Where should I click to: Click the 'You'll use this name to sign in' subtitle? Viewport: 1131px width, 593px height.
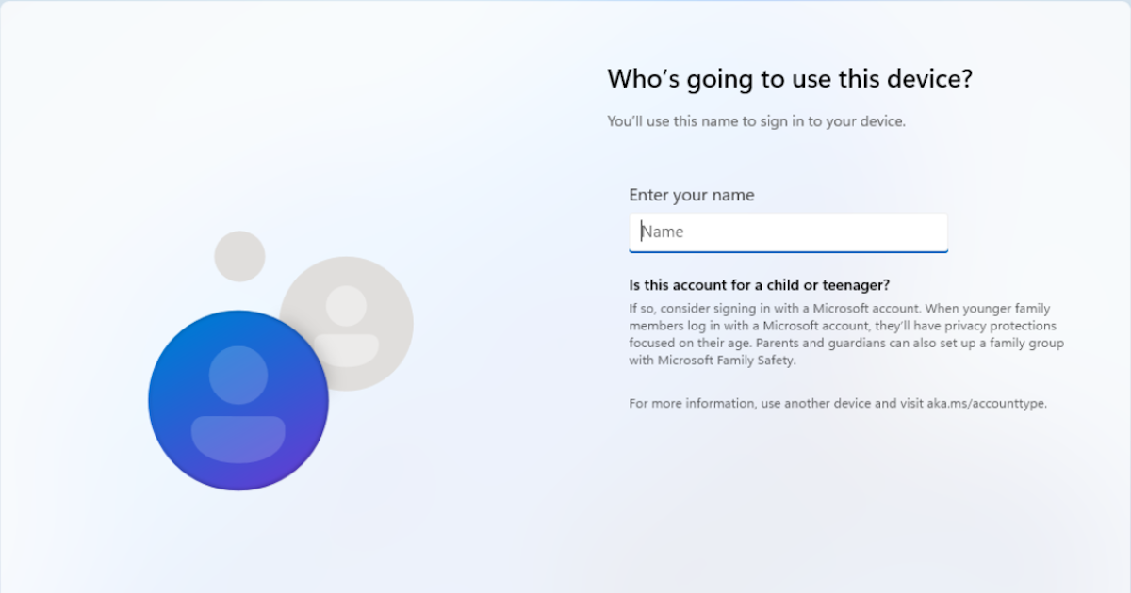[756, 120]
